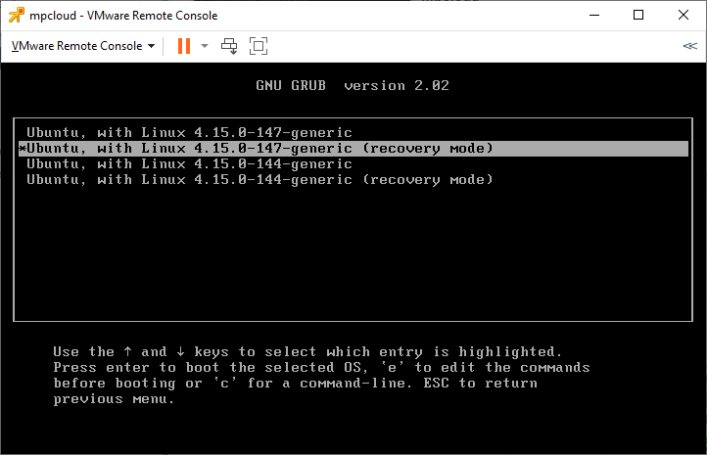
Task: Close the VMware Remote Console window
Action: click(683, 15)
